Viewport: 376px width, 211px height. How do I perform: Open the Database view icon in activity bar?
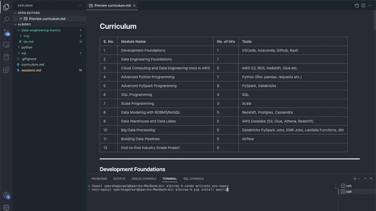[x=6, y=57]
